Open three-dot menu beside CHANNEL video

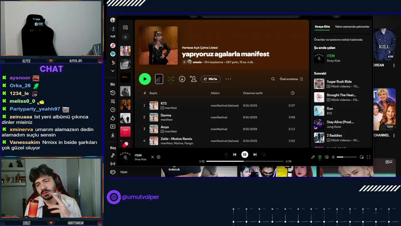coord(394,135)
